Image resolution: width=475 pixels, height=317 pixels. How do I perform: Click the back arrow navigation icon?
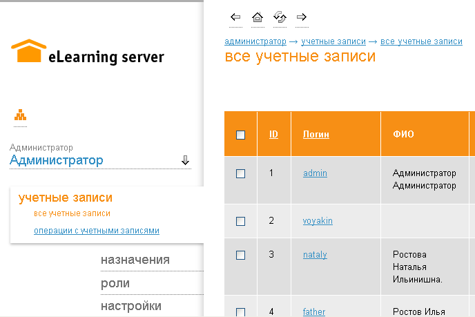tap(235, 17)
